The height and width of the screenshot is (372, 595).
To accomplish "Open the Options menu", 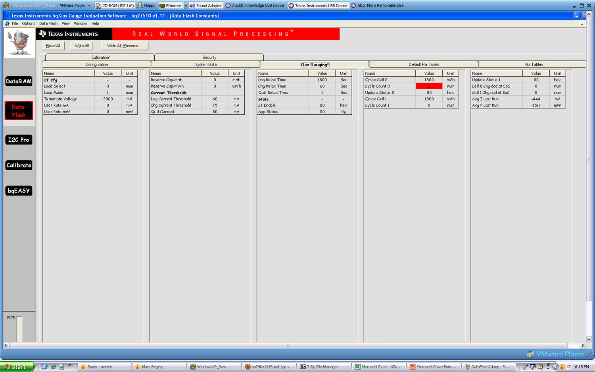I will [29, 23].
